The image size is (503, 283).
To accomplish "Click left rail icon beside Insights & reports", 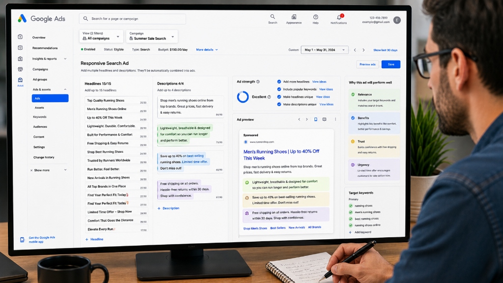I will coord(20,59).
